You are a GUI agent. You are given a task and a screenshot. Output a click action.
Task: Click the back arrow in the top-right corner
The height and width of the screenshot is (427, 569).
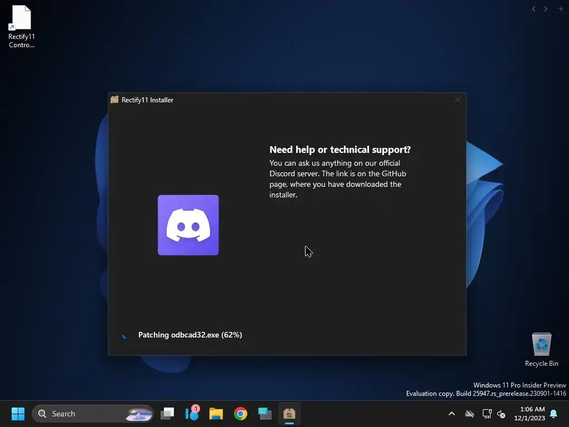pos(533,9)
